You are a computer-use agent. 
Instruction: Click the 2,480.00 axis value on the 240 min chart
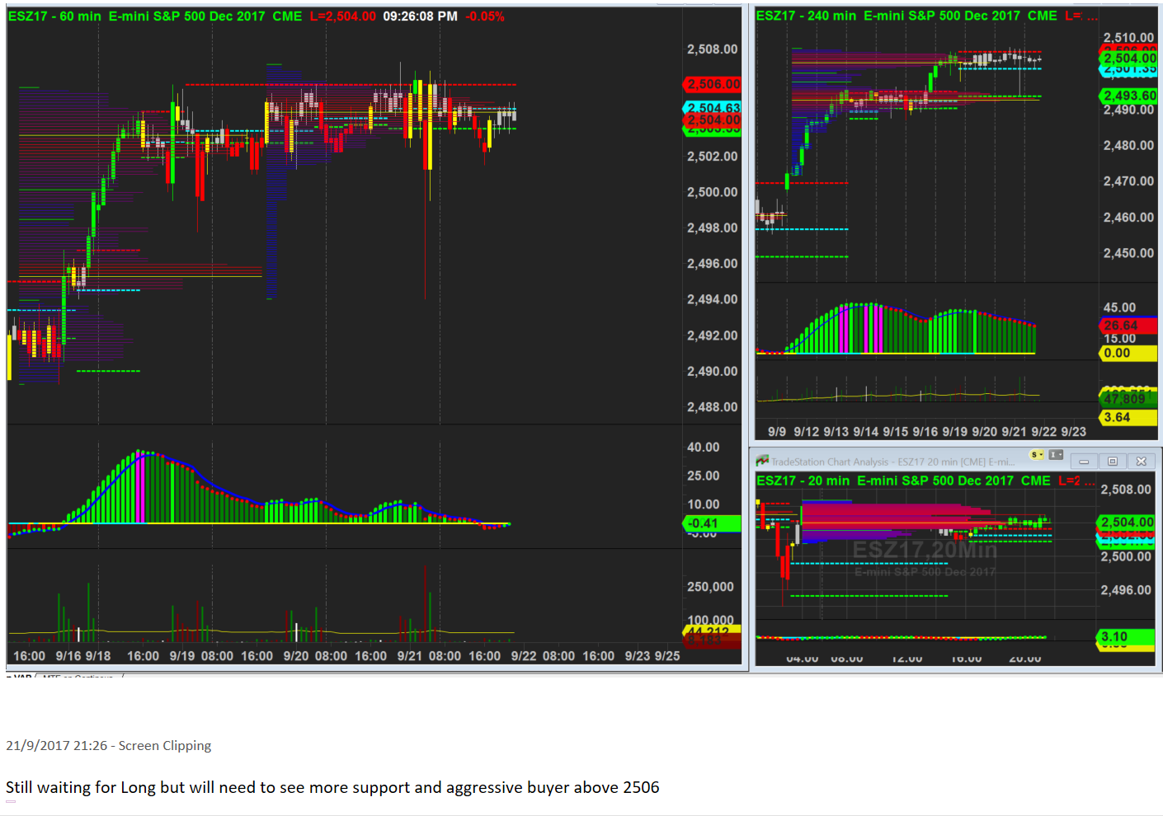[1128, 146]
